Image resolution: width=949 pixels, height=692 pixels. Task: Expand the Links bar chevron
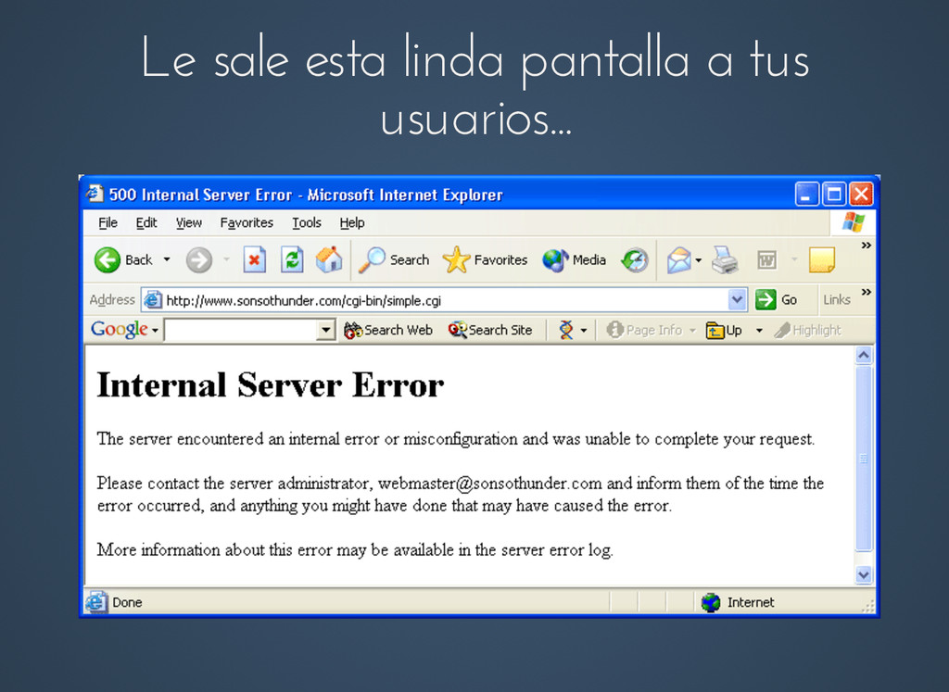click(867, 292)
